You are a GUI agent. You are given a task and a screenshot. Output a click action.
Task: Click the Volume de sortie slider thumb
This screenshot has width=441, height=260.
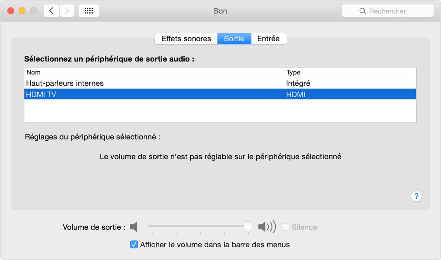click(x=248, y=227)
